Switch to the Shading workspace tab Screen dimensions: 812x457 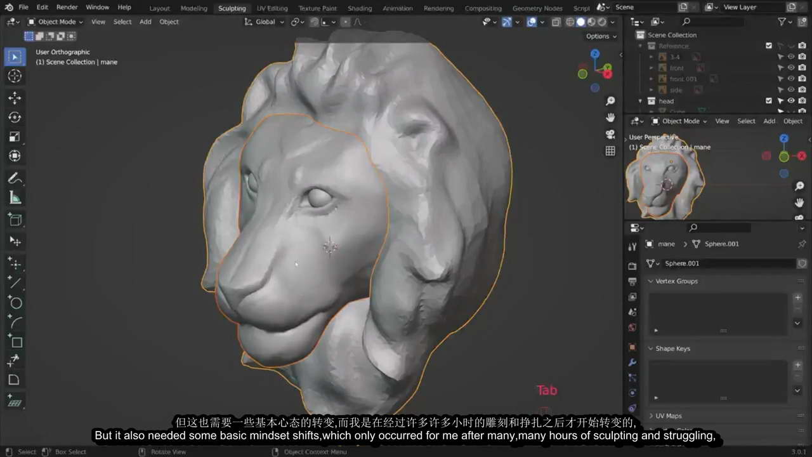[360, 8]
